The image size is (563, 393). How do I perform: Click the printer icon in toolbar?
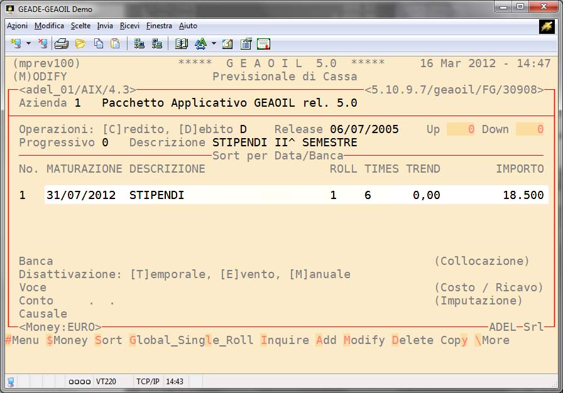click(x=61, y=43)
